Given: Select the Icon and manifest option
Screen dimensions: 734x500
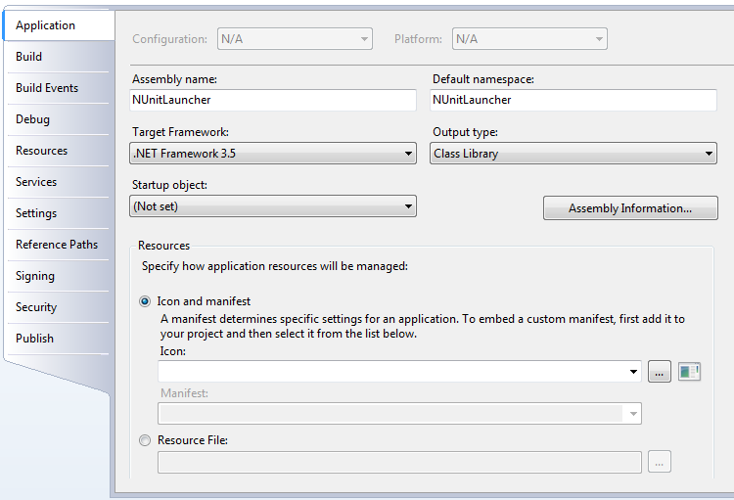Looking at the screenshot, I should [145, 301].
